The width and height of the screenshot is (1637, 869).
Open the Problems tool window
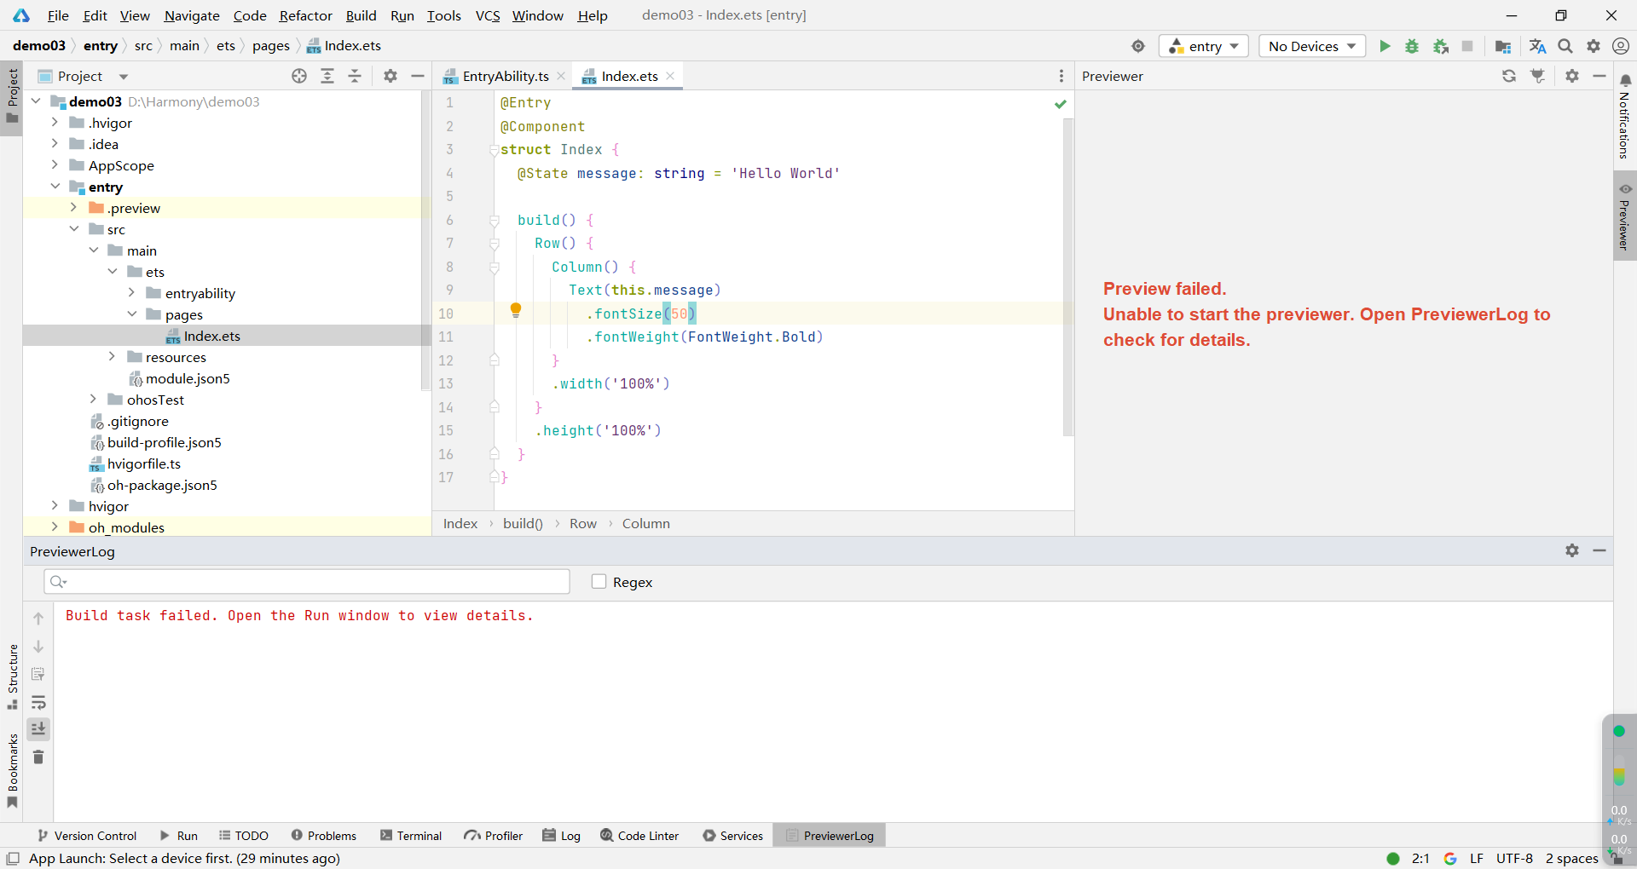324,836
